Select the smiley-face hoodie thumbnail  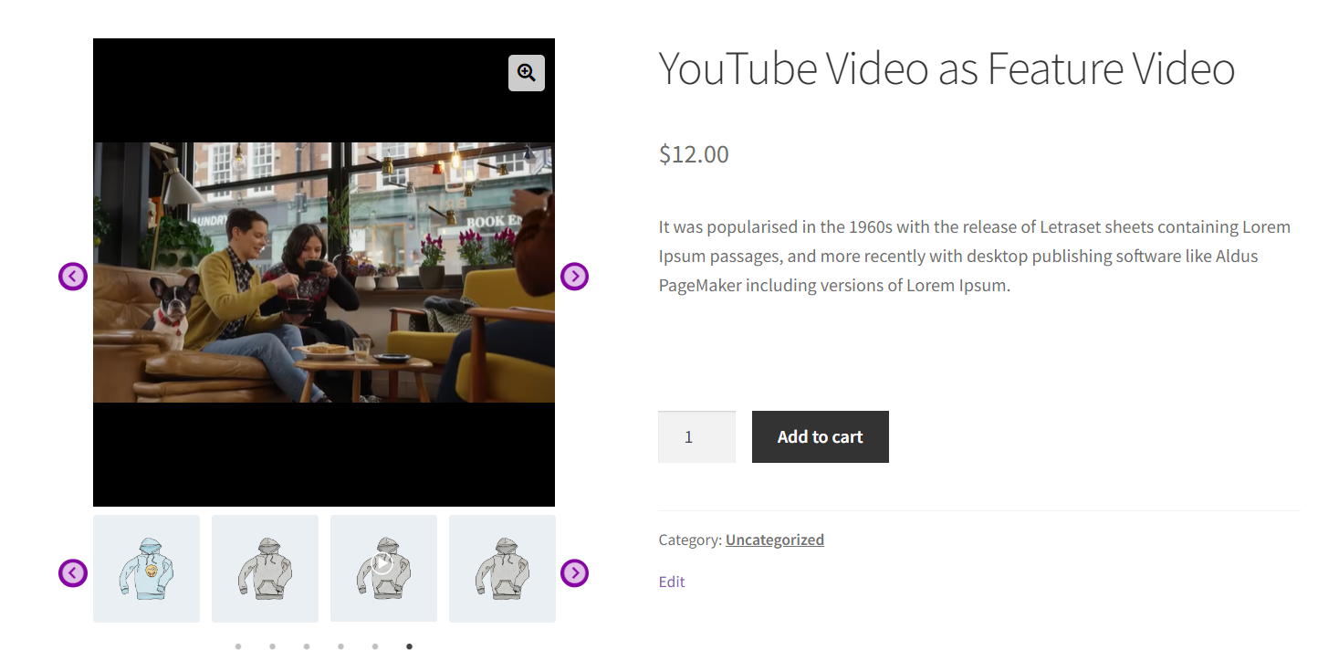pyautogui.click(x=146, y=568)
